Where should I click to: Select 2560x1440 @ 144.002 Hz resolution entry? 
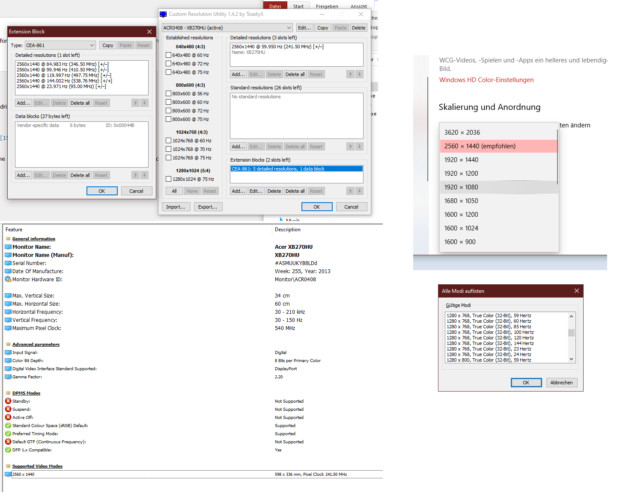coord(64,81)
